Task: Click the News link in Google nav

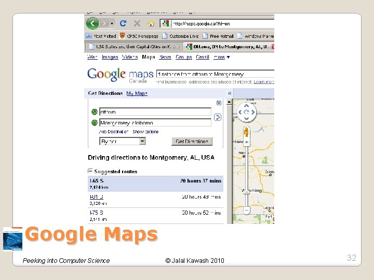Action: (x=165, y=57)
